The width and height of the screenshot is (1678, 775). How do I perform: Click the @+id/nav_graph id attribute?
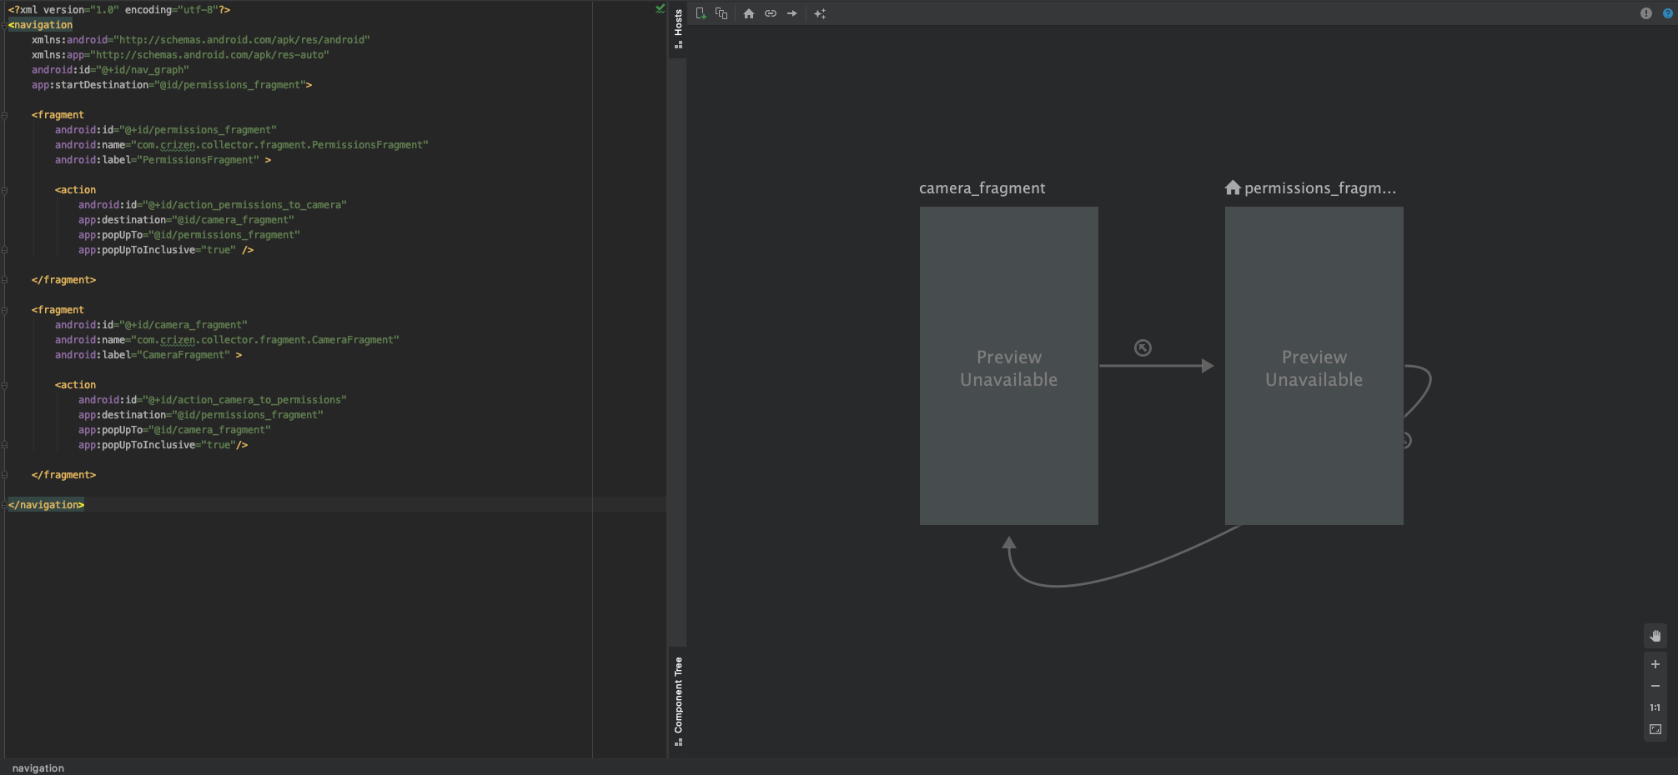[x=110, y=70]
